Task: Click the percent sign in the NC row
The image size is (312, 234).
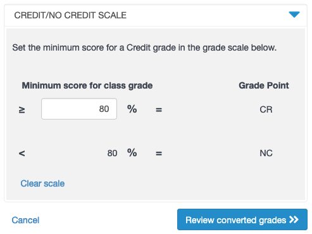Action: [132, 152]
